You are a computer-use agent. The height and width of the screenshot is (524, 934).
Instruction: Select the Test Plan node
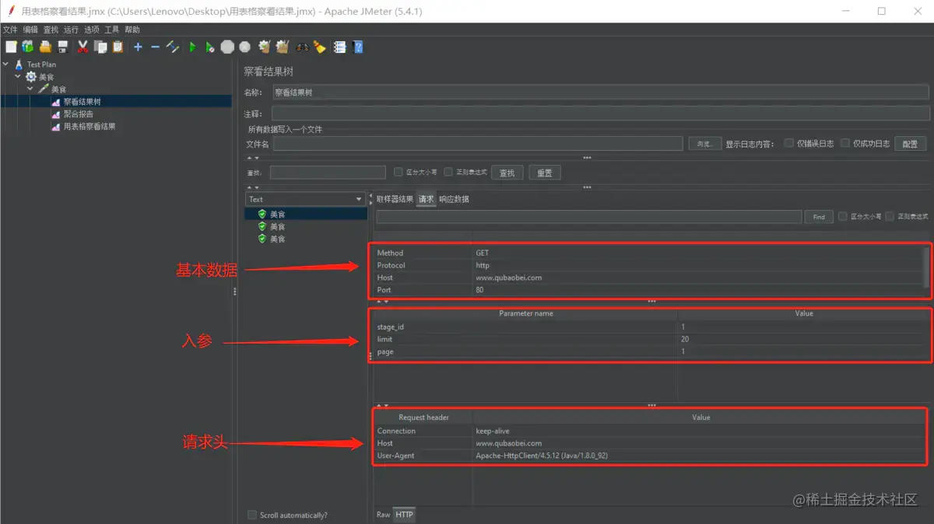pos(41,65)
